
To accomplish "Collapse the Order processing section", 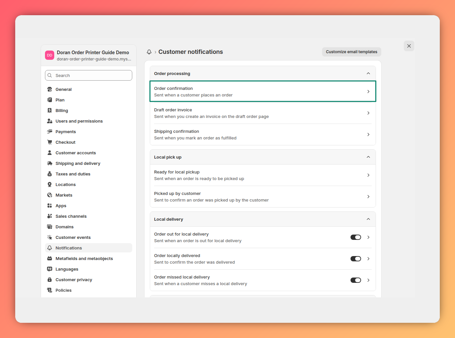I will 368,73.
